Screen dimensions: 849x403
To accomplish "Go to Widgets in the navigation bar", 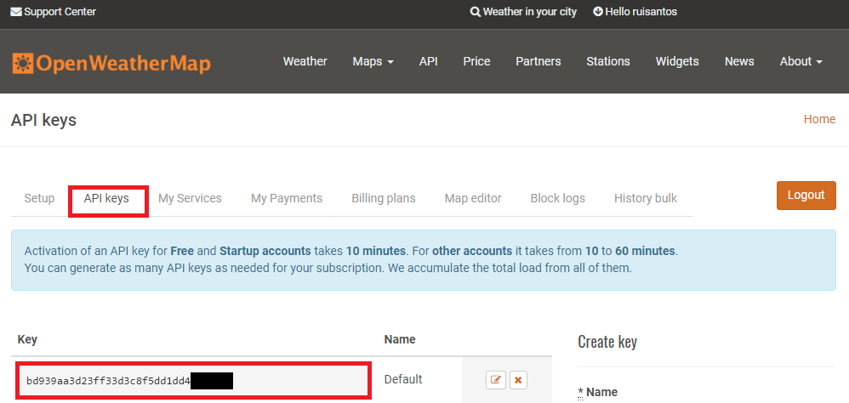I will [677, 62].
